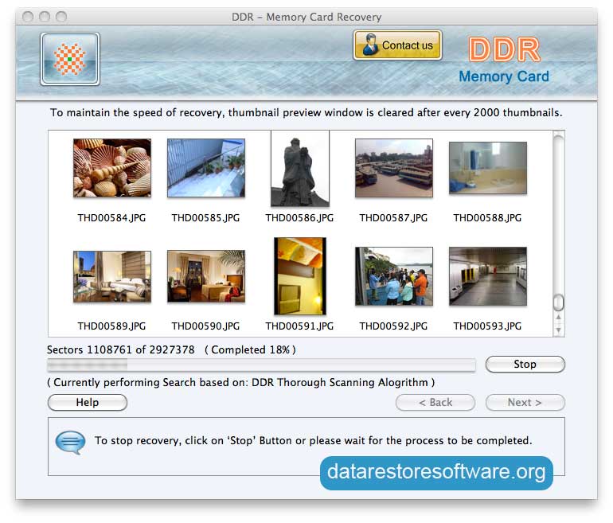
Task: Click the file name THD00587.JPG
Action: pyautogui.click(x=393, y=218)
